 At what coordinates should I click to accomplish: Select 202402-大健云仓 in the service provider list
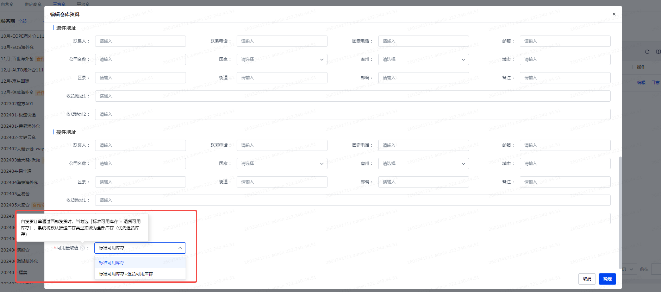(x=18, y=138)
